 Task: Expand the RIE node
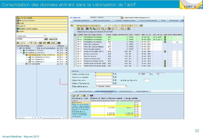coord(24,64)
